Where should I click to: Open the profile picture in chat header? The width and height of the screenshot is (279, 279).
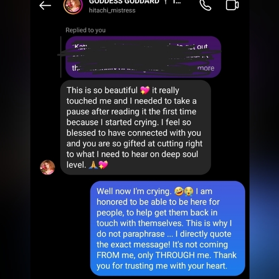[73, 6]
